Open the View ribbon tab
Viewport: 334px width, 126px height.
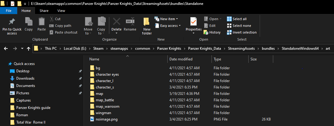coord(61,11)
